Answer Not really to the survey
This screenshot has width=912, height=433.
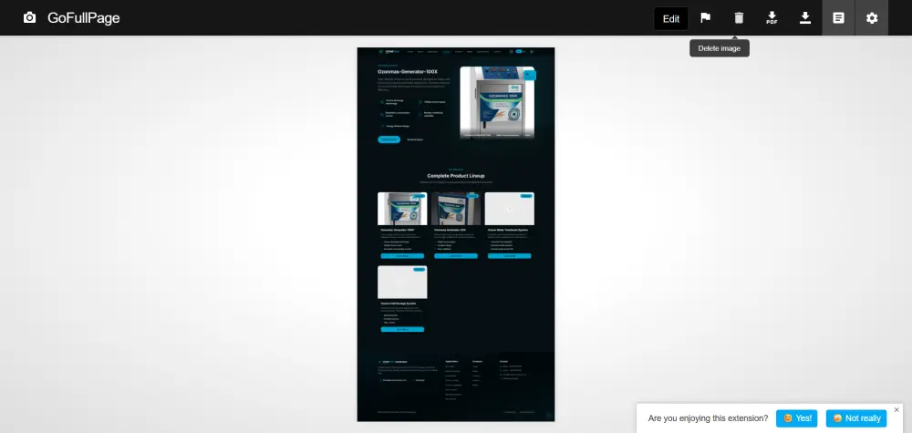tap(856, 418)
